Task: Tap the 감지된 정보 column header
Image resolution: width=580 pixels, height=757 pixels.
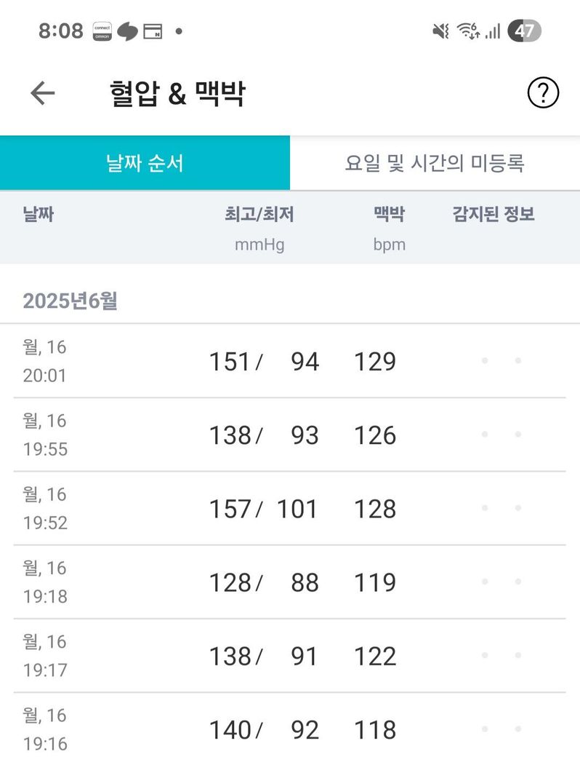Action: tap(494, 214)
